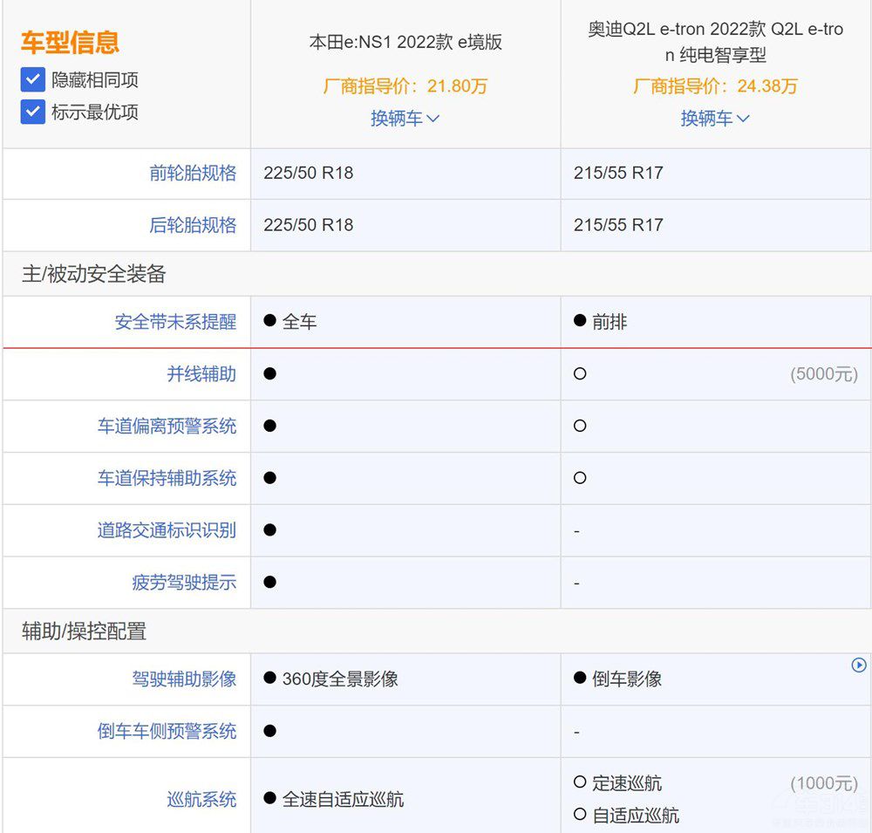Screen dimensions: 872x833
Task: Click the 本田e:NS1 2022款 e境版 title
Action: pyautogui.click(x=405, y=42)
